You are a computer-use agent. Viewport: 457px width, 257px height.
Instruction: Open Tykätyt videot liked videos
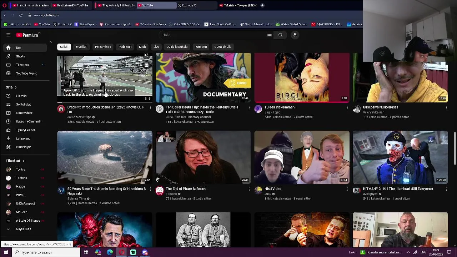pyautogui.click(x=25, y=130)
